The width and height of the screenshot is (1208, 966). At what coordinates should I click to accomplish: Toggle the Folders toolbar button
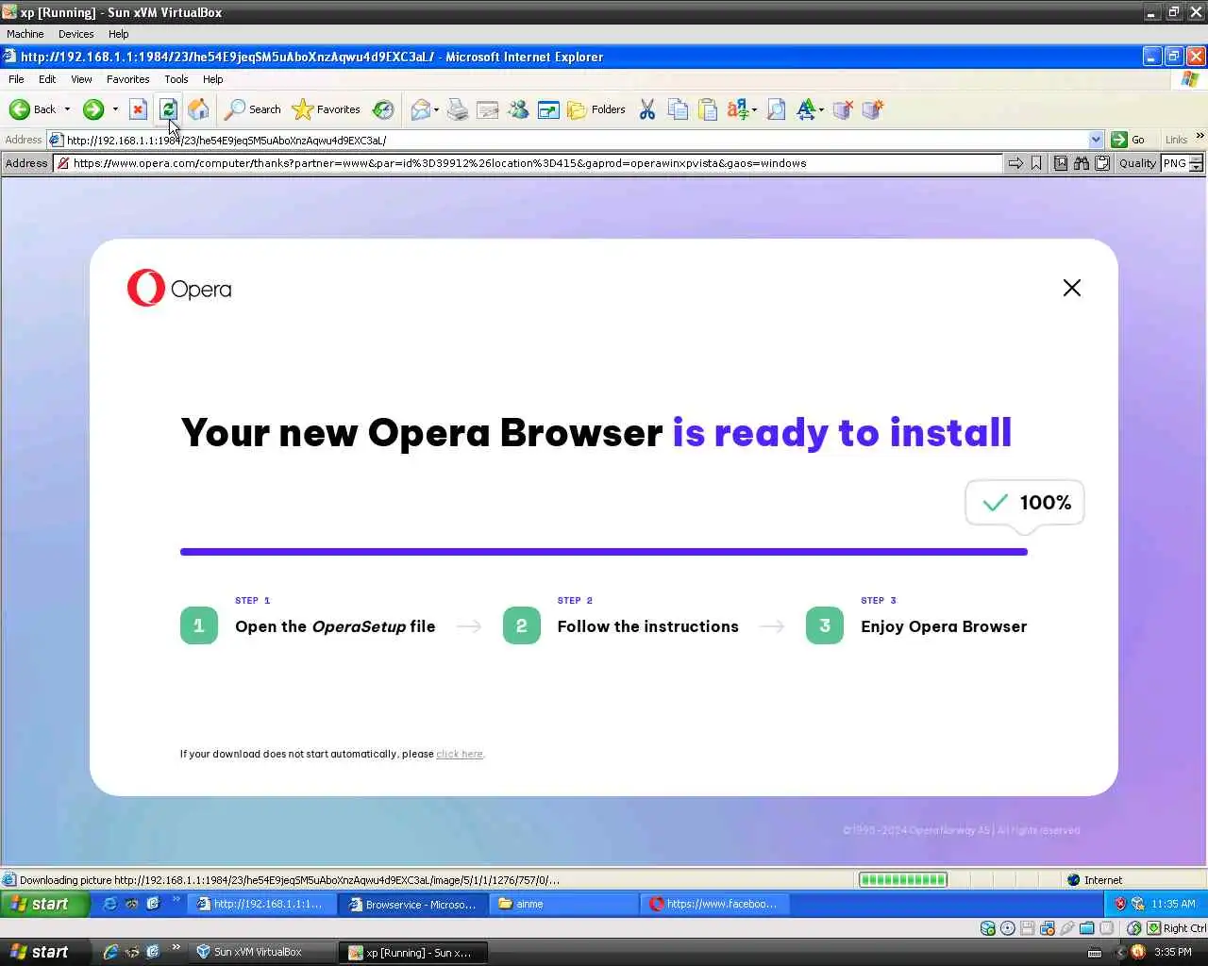(x=596, y=109)
